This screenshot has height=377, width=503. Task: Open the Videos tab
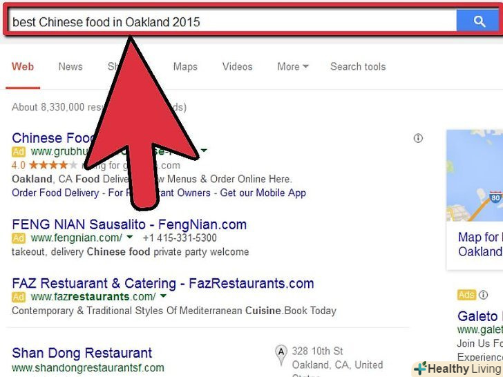coord(238,67)
